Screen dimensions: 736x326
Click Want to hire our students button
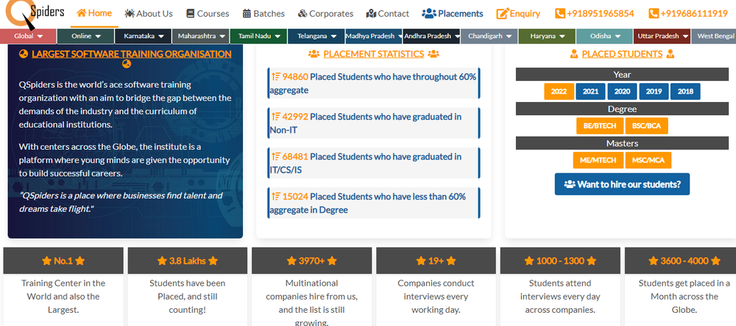tap(622, 184)
